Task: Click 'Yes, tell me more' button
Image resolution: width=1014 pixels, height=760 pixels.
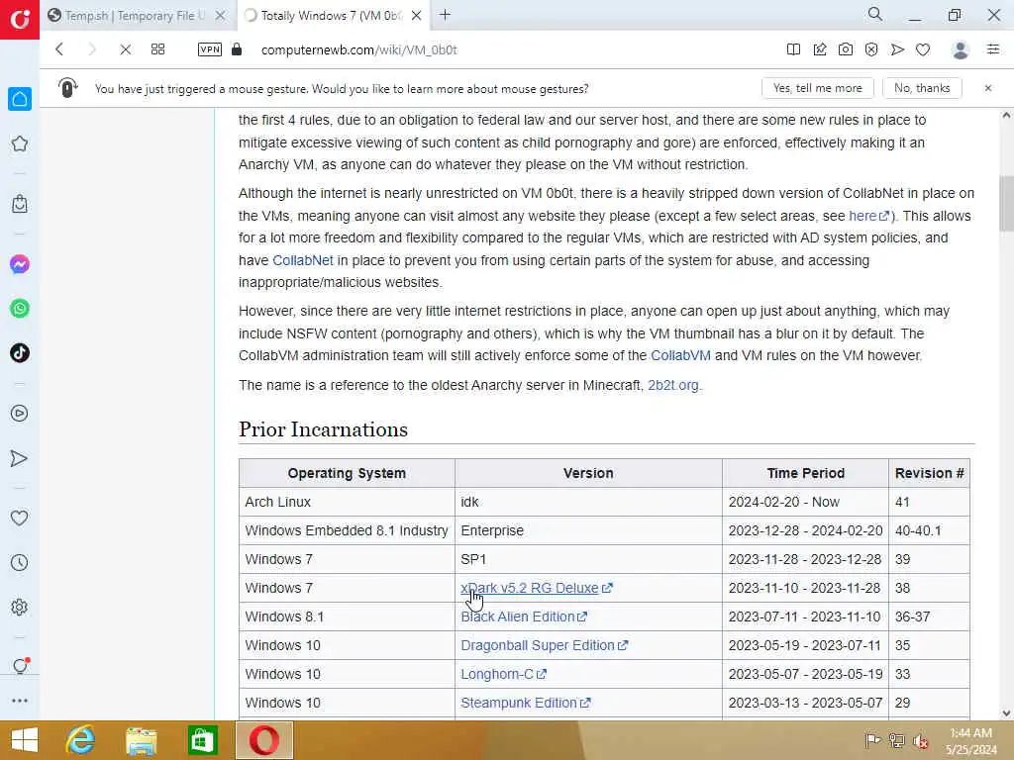Action: coord(817,88)
